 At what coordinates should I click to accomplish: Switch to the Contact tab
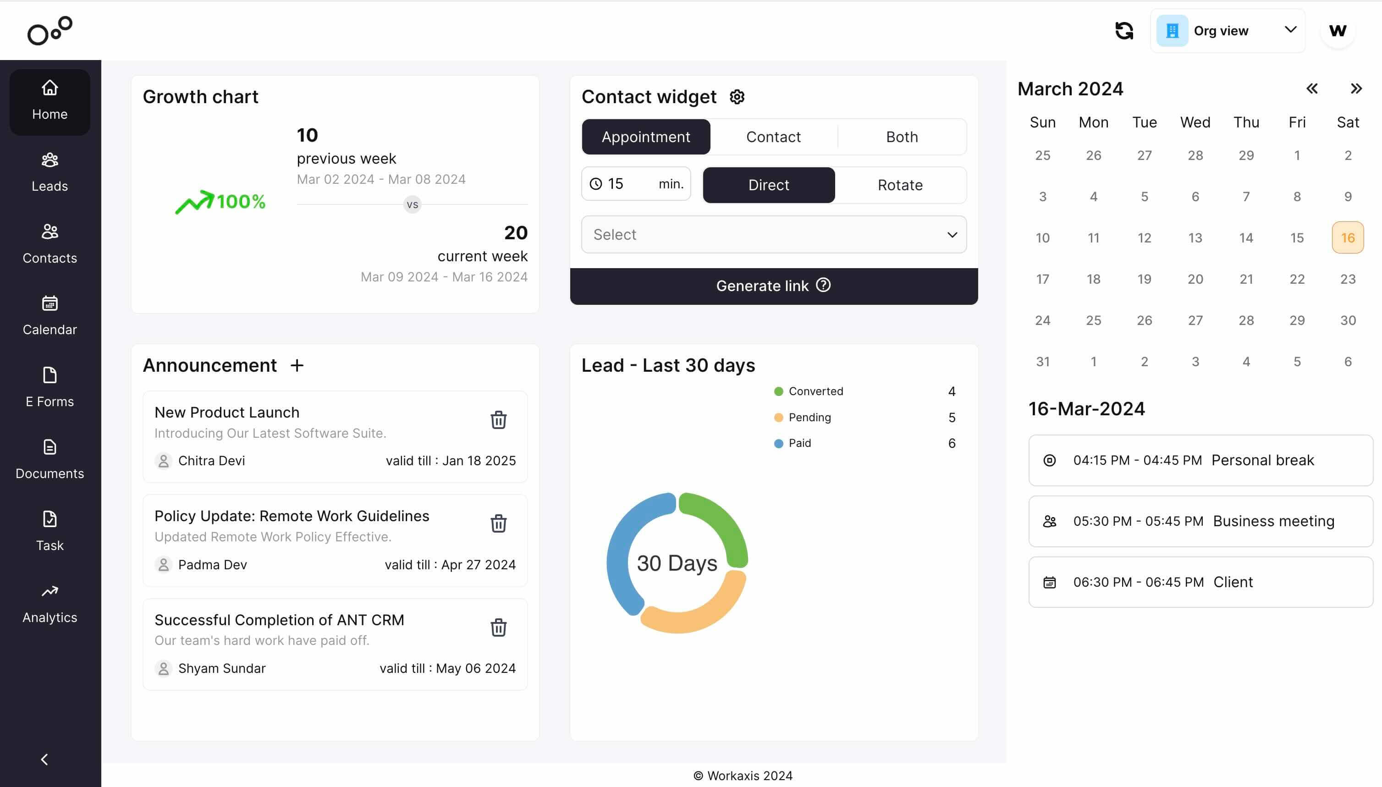pos(773,137)
